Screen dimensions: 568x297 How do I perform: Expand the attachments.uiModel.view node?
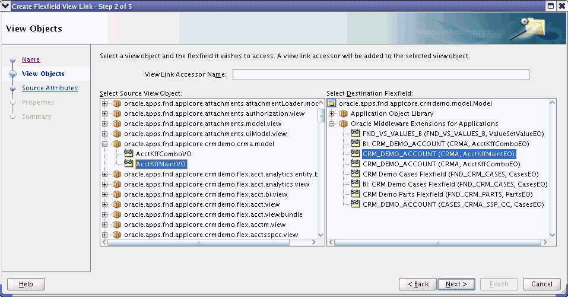[104, 134]
